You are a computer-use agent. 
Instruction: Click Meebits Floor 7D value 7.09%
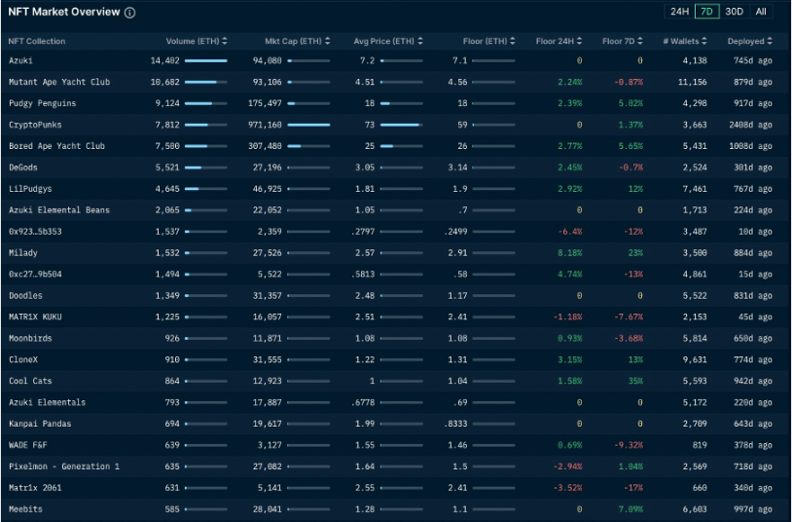click(x=630, y=509)
